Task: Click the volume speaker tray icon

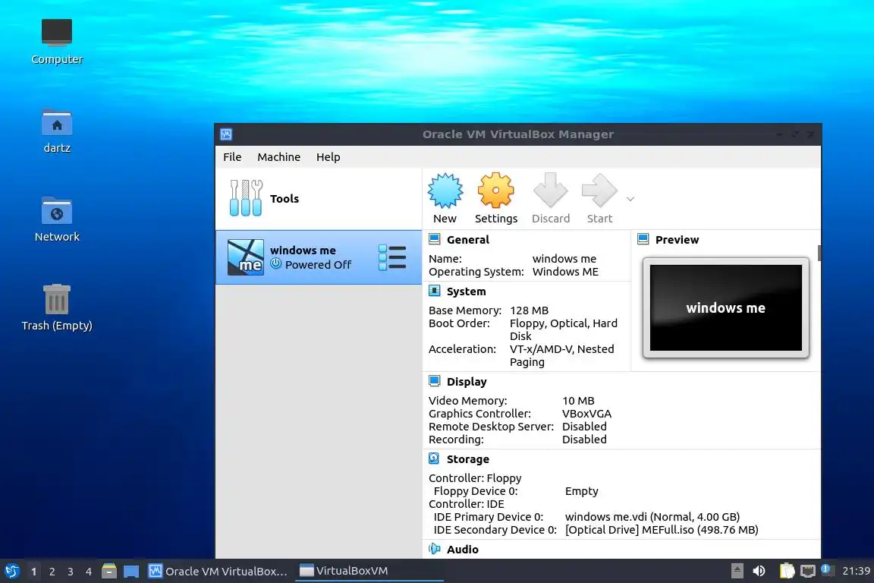Action: pyautogui.click(x=759, y=571)
